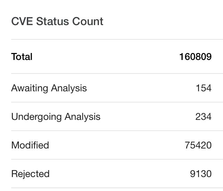Select the "Rejected" status label

[30, 174]
